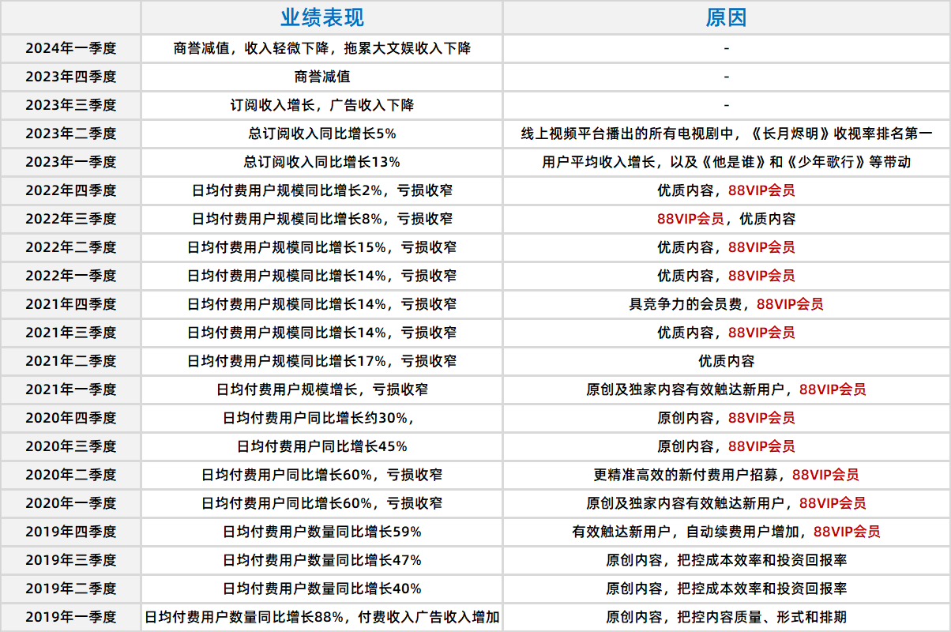
Task: Select the 2022年三季度 row label
Action: pyautogui.click(x=71, y=219)
